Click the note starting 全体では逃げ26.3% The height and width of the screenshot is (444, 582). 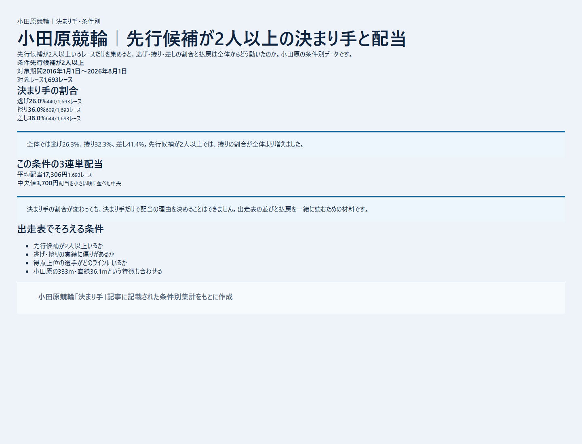pos(166,144)
